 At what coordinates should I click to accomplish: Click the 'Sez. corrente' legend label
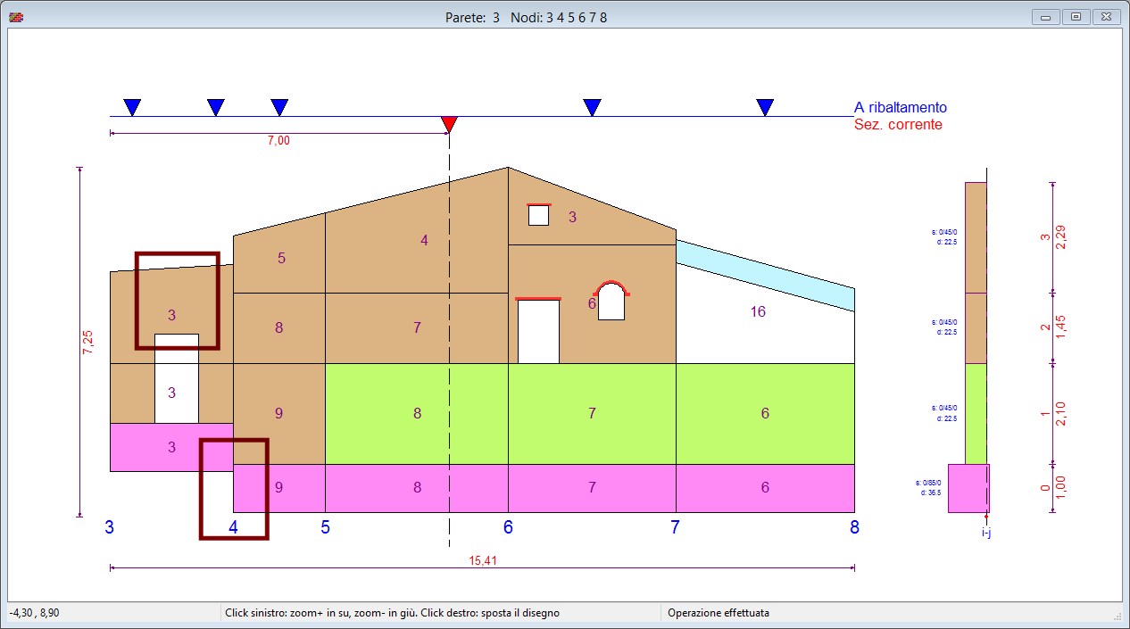pyautogui.click(x=898, y=125)
